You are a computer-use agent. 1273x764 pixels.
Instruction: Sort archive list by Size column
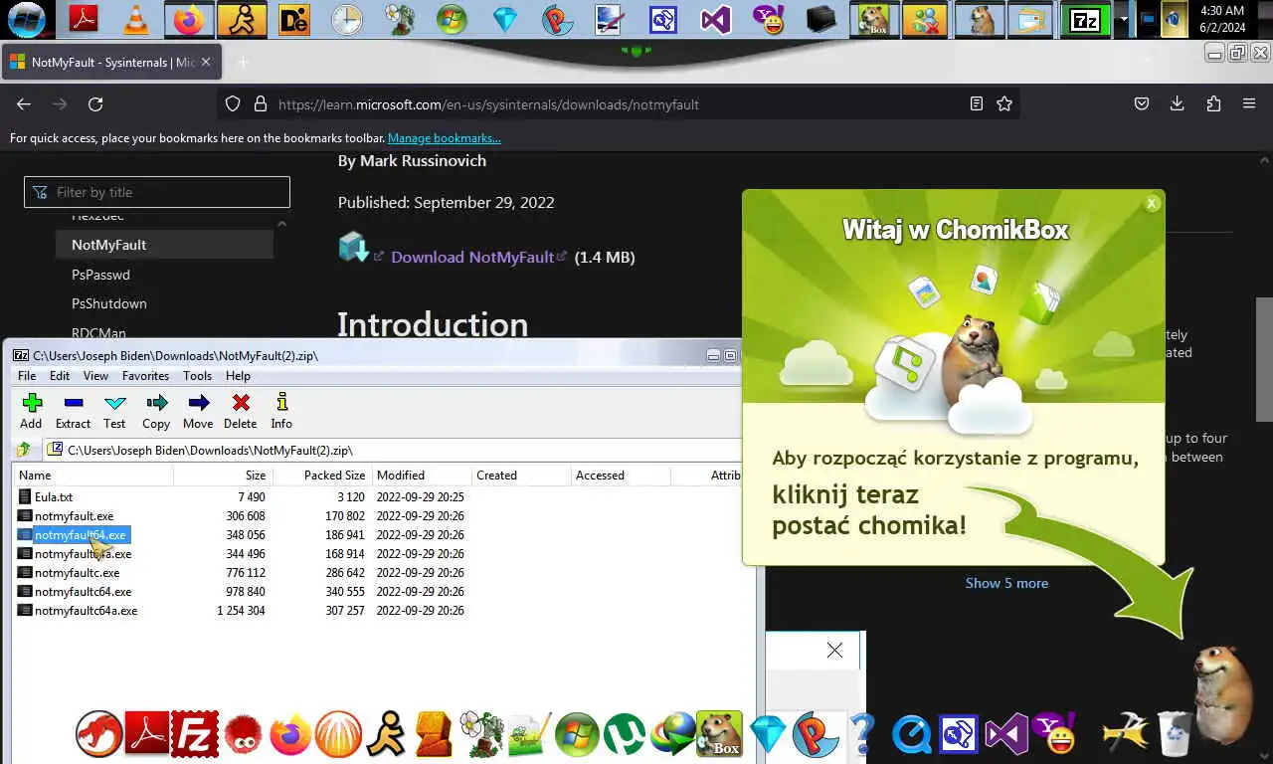click(x=223, y=475)
